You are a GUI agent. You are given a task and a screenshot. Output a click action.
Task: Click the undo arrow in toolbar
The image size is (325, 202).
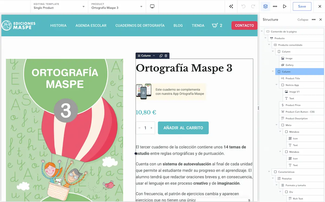243,6
